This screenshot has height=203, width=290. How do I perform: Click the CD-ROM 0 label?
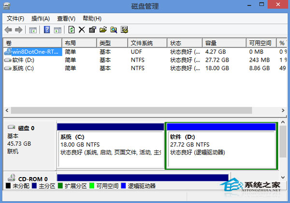pyautogui.click(x=33, y=179)
